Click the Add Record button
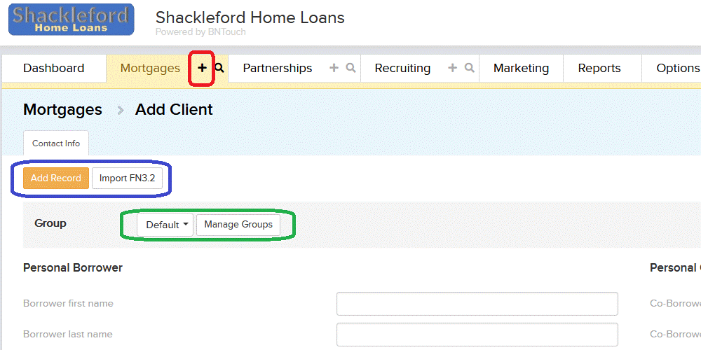The image size is (701, 350). pyautogui.click(x=56, y=178)
